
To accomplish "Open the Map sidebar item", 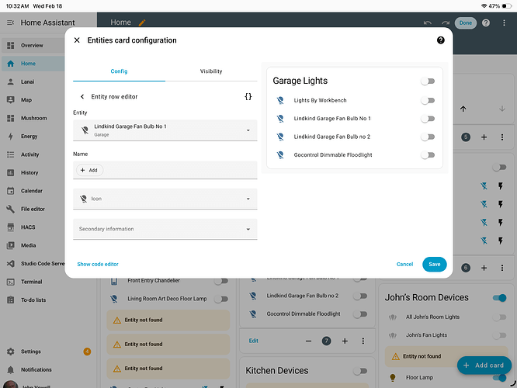I will [26, 100].
